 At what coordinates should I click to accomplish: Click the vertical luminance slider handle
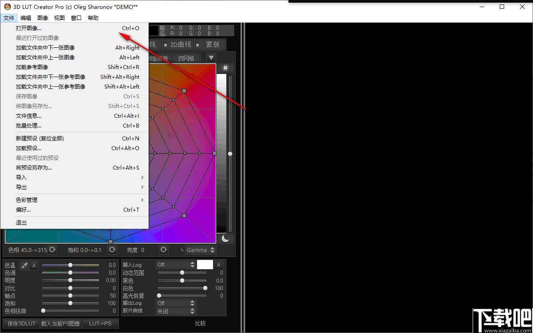pyautogui.click(x=230, y=154)
